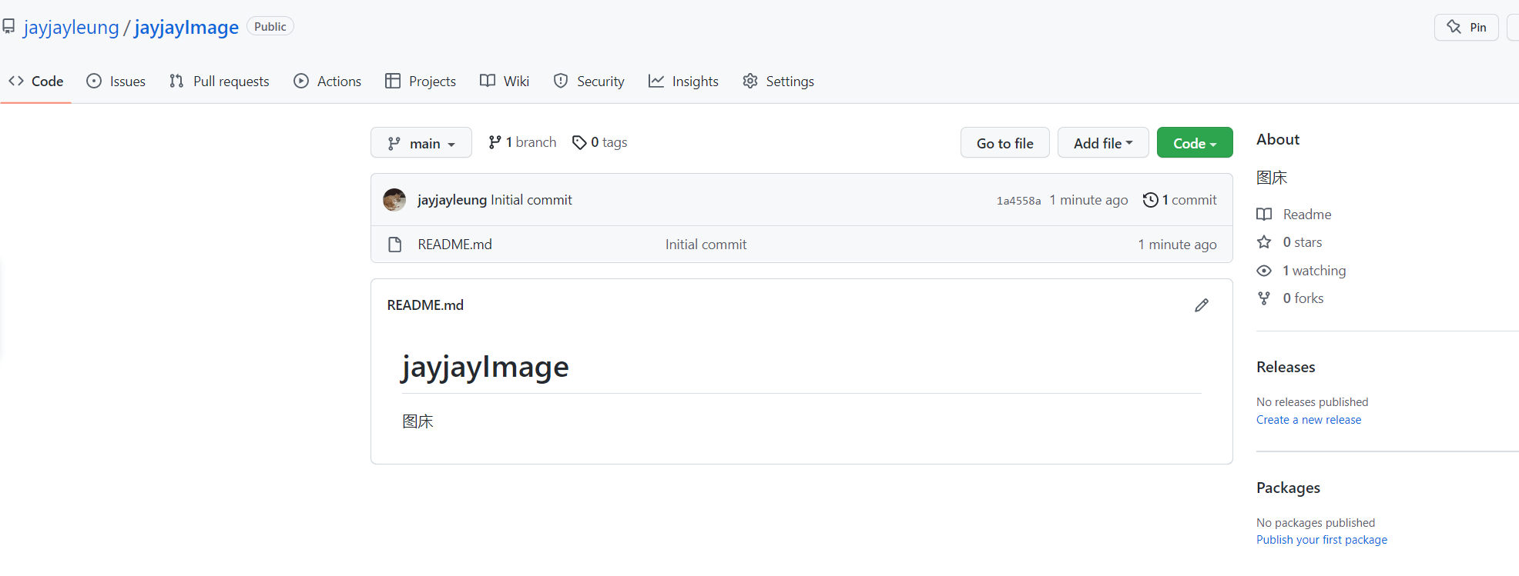Screen dimensions: 1519x576
Task: Click the tag icon beside 0 tags
Action: (x=579, y=142)
